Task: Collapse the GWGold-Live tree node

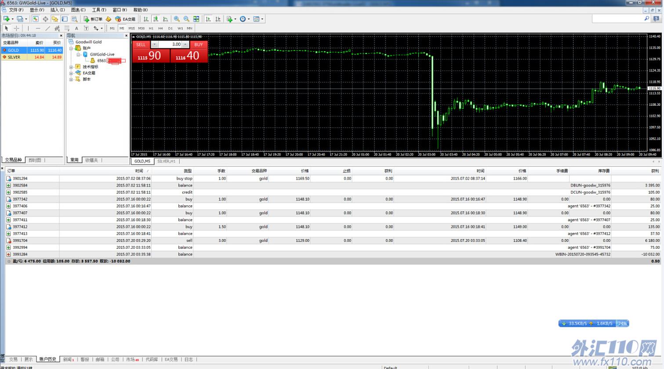Action: click(x=78, y=54)
